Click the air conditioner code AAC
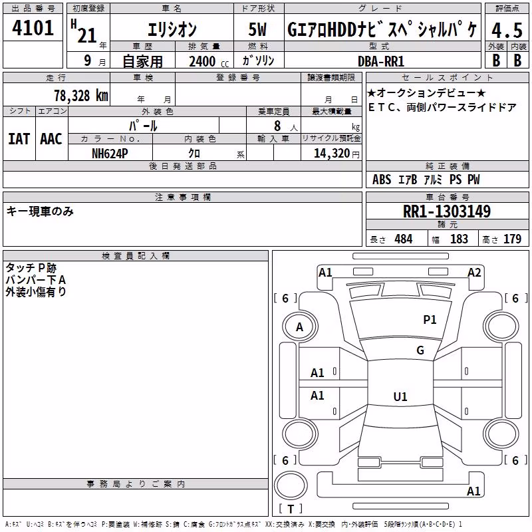 51,139
